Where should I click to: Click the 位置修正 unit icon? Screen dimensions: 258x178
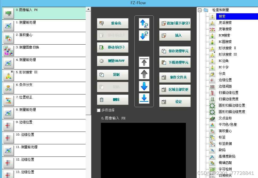(8, 100)
